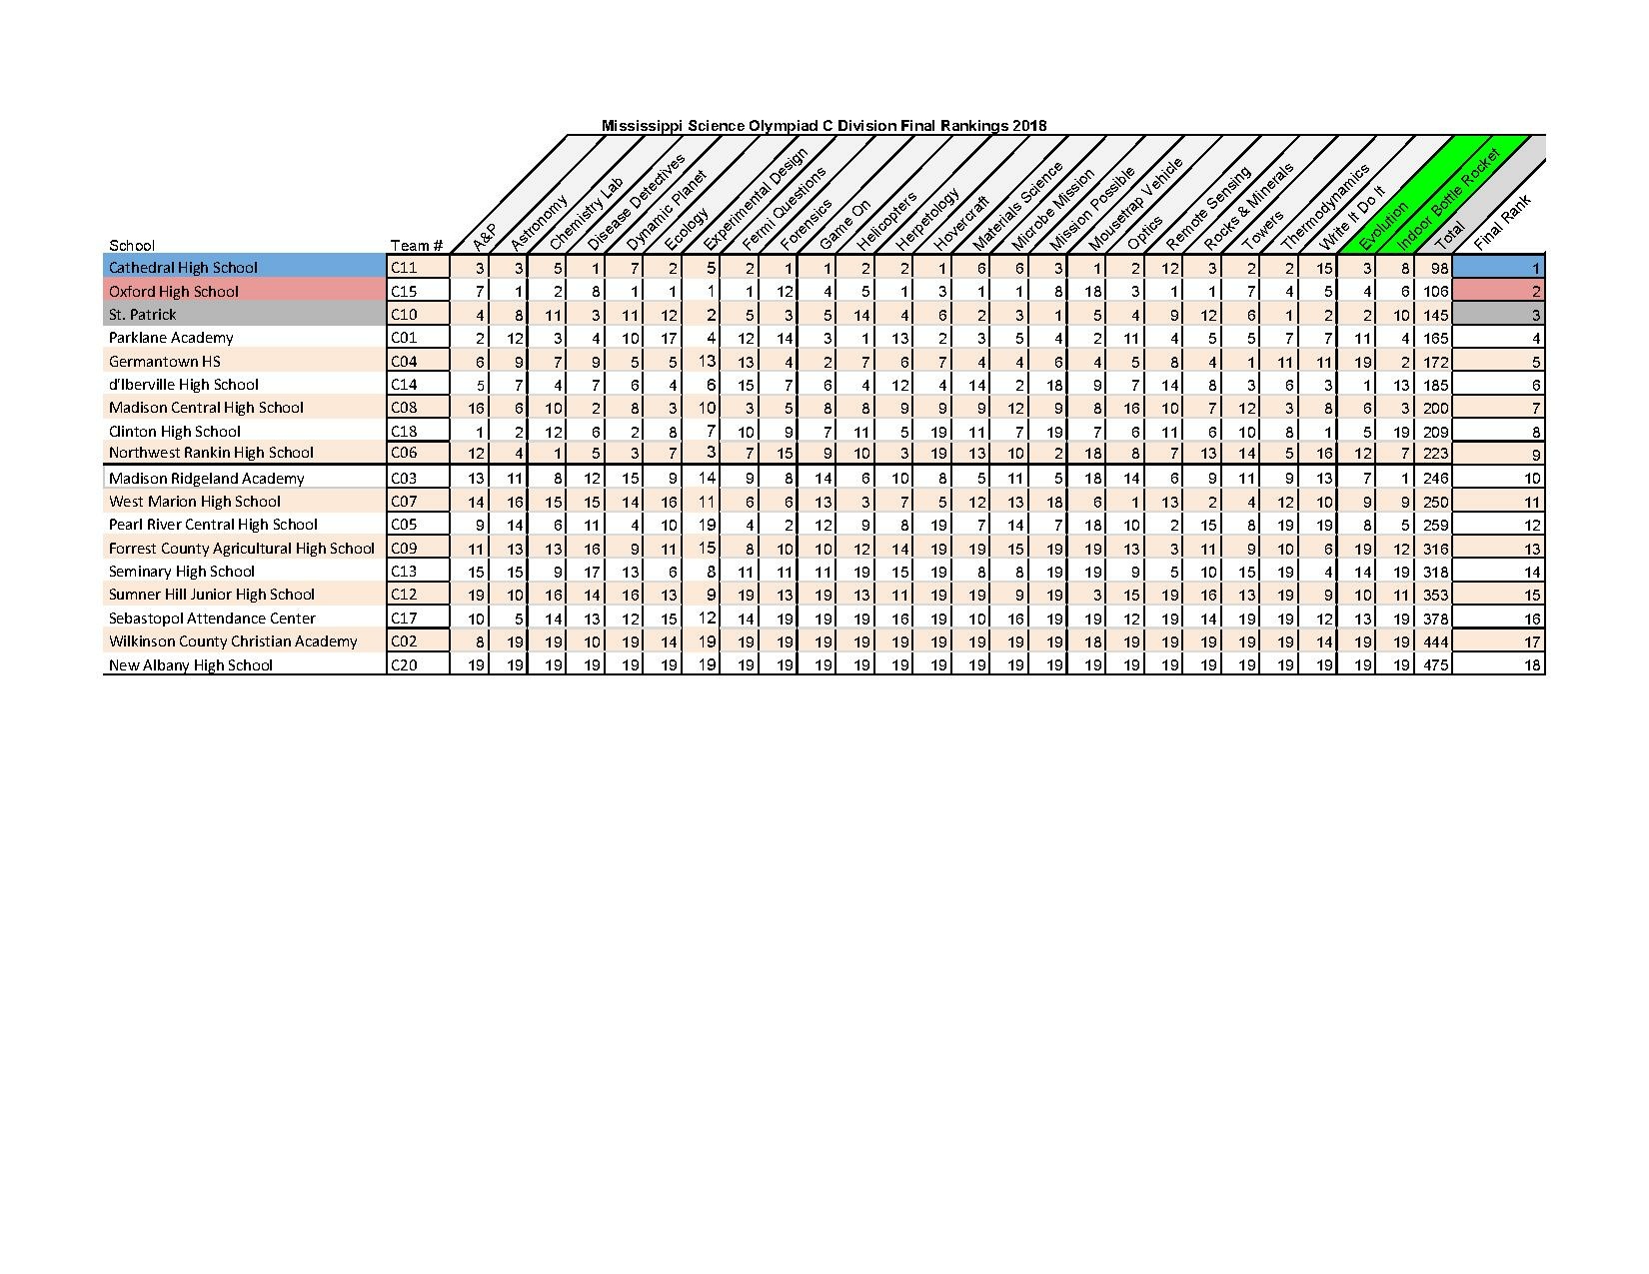Click the Final Rank 18 cell
This screenshot has height=1274, width=1649.
coord(1498,665)
